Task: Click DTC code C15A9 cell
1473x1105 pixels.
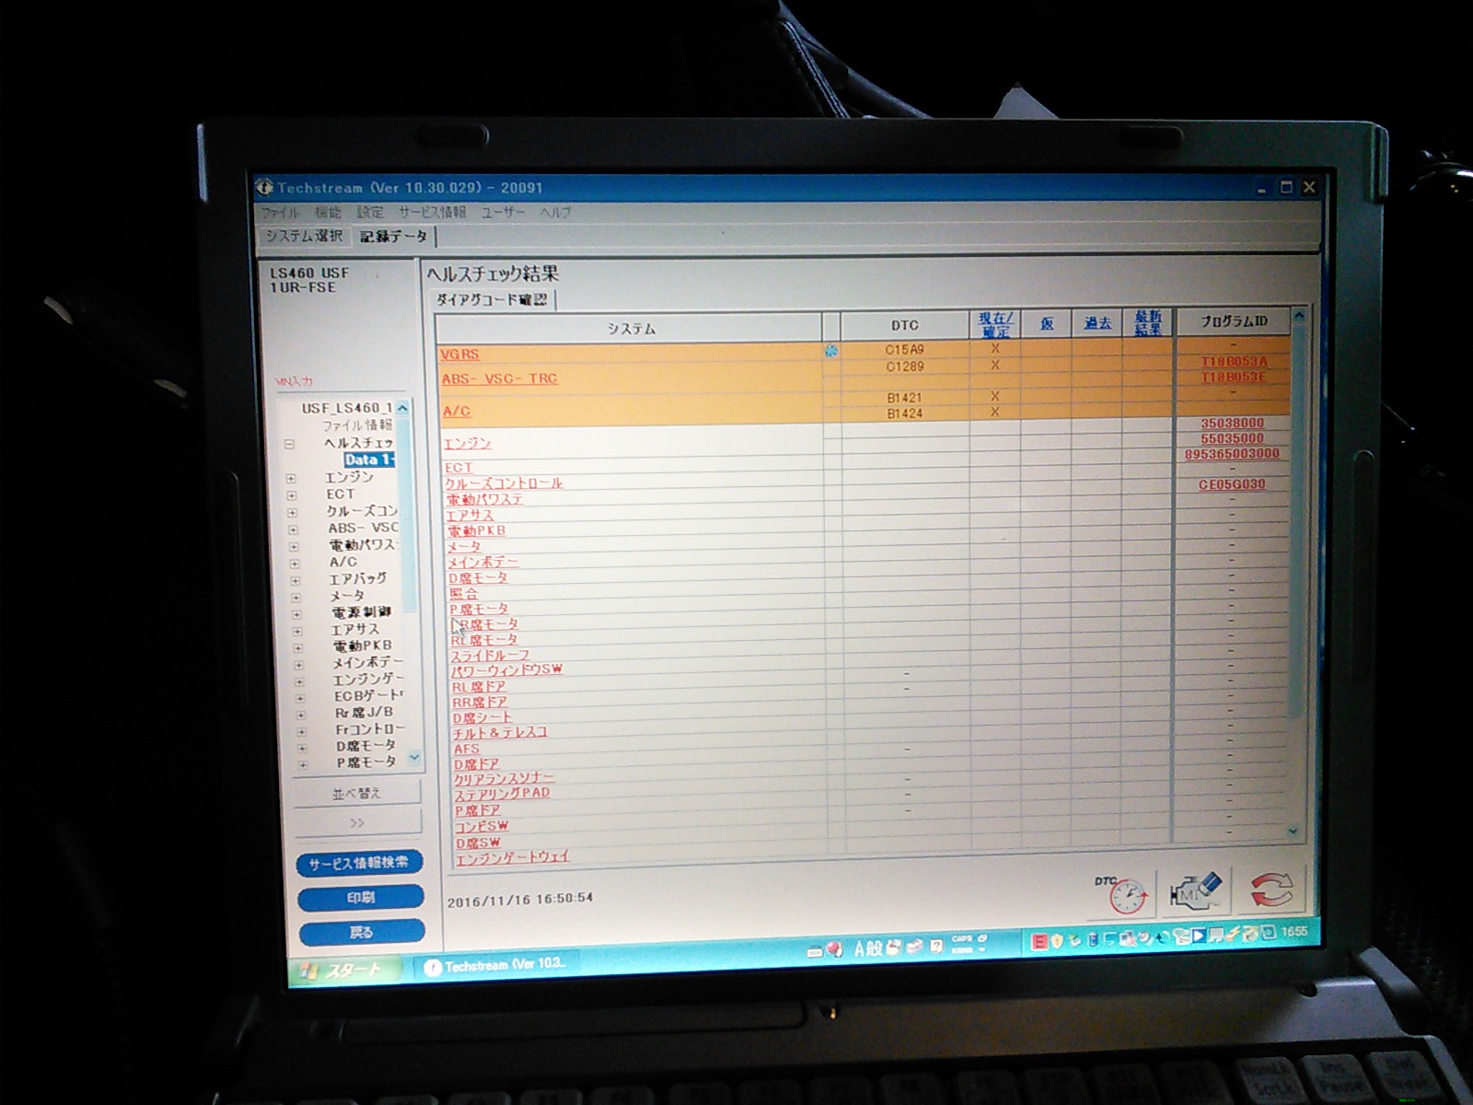Action: (904, 350)
